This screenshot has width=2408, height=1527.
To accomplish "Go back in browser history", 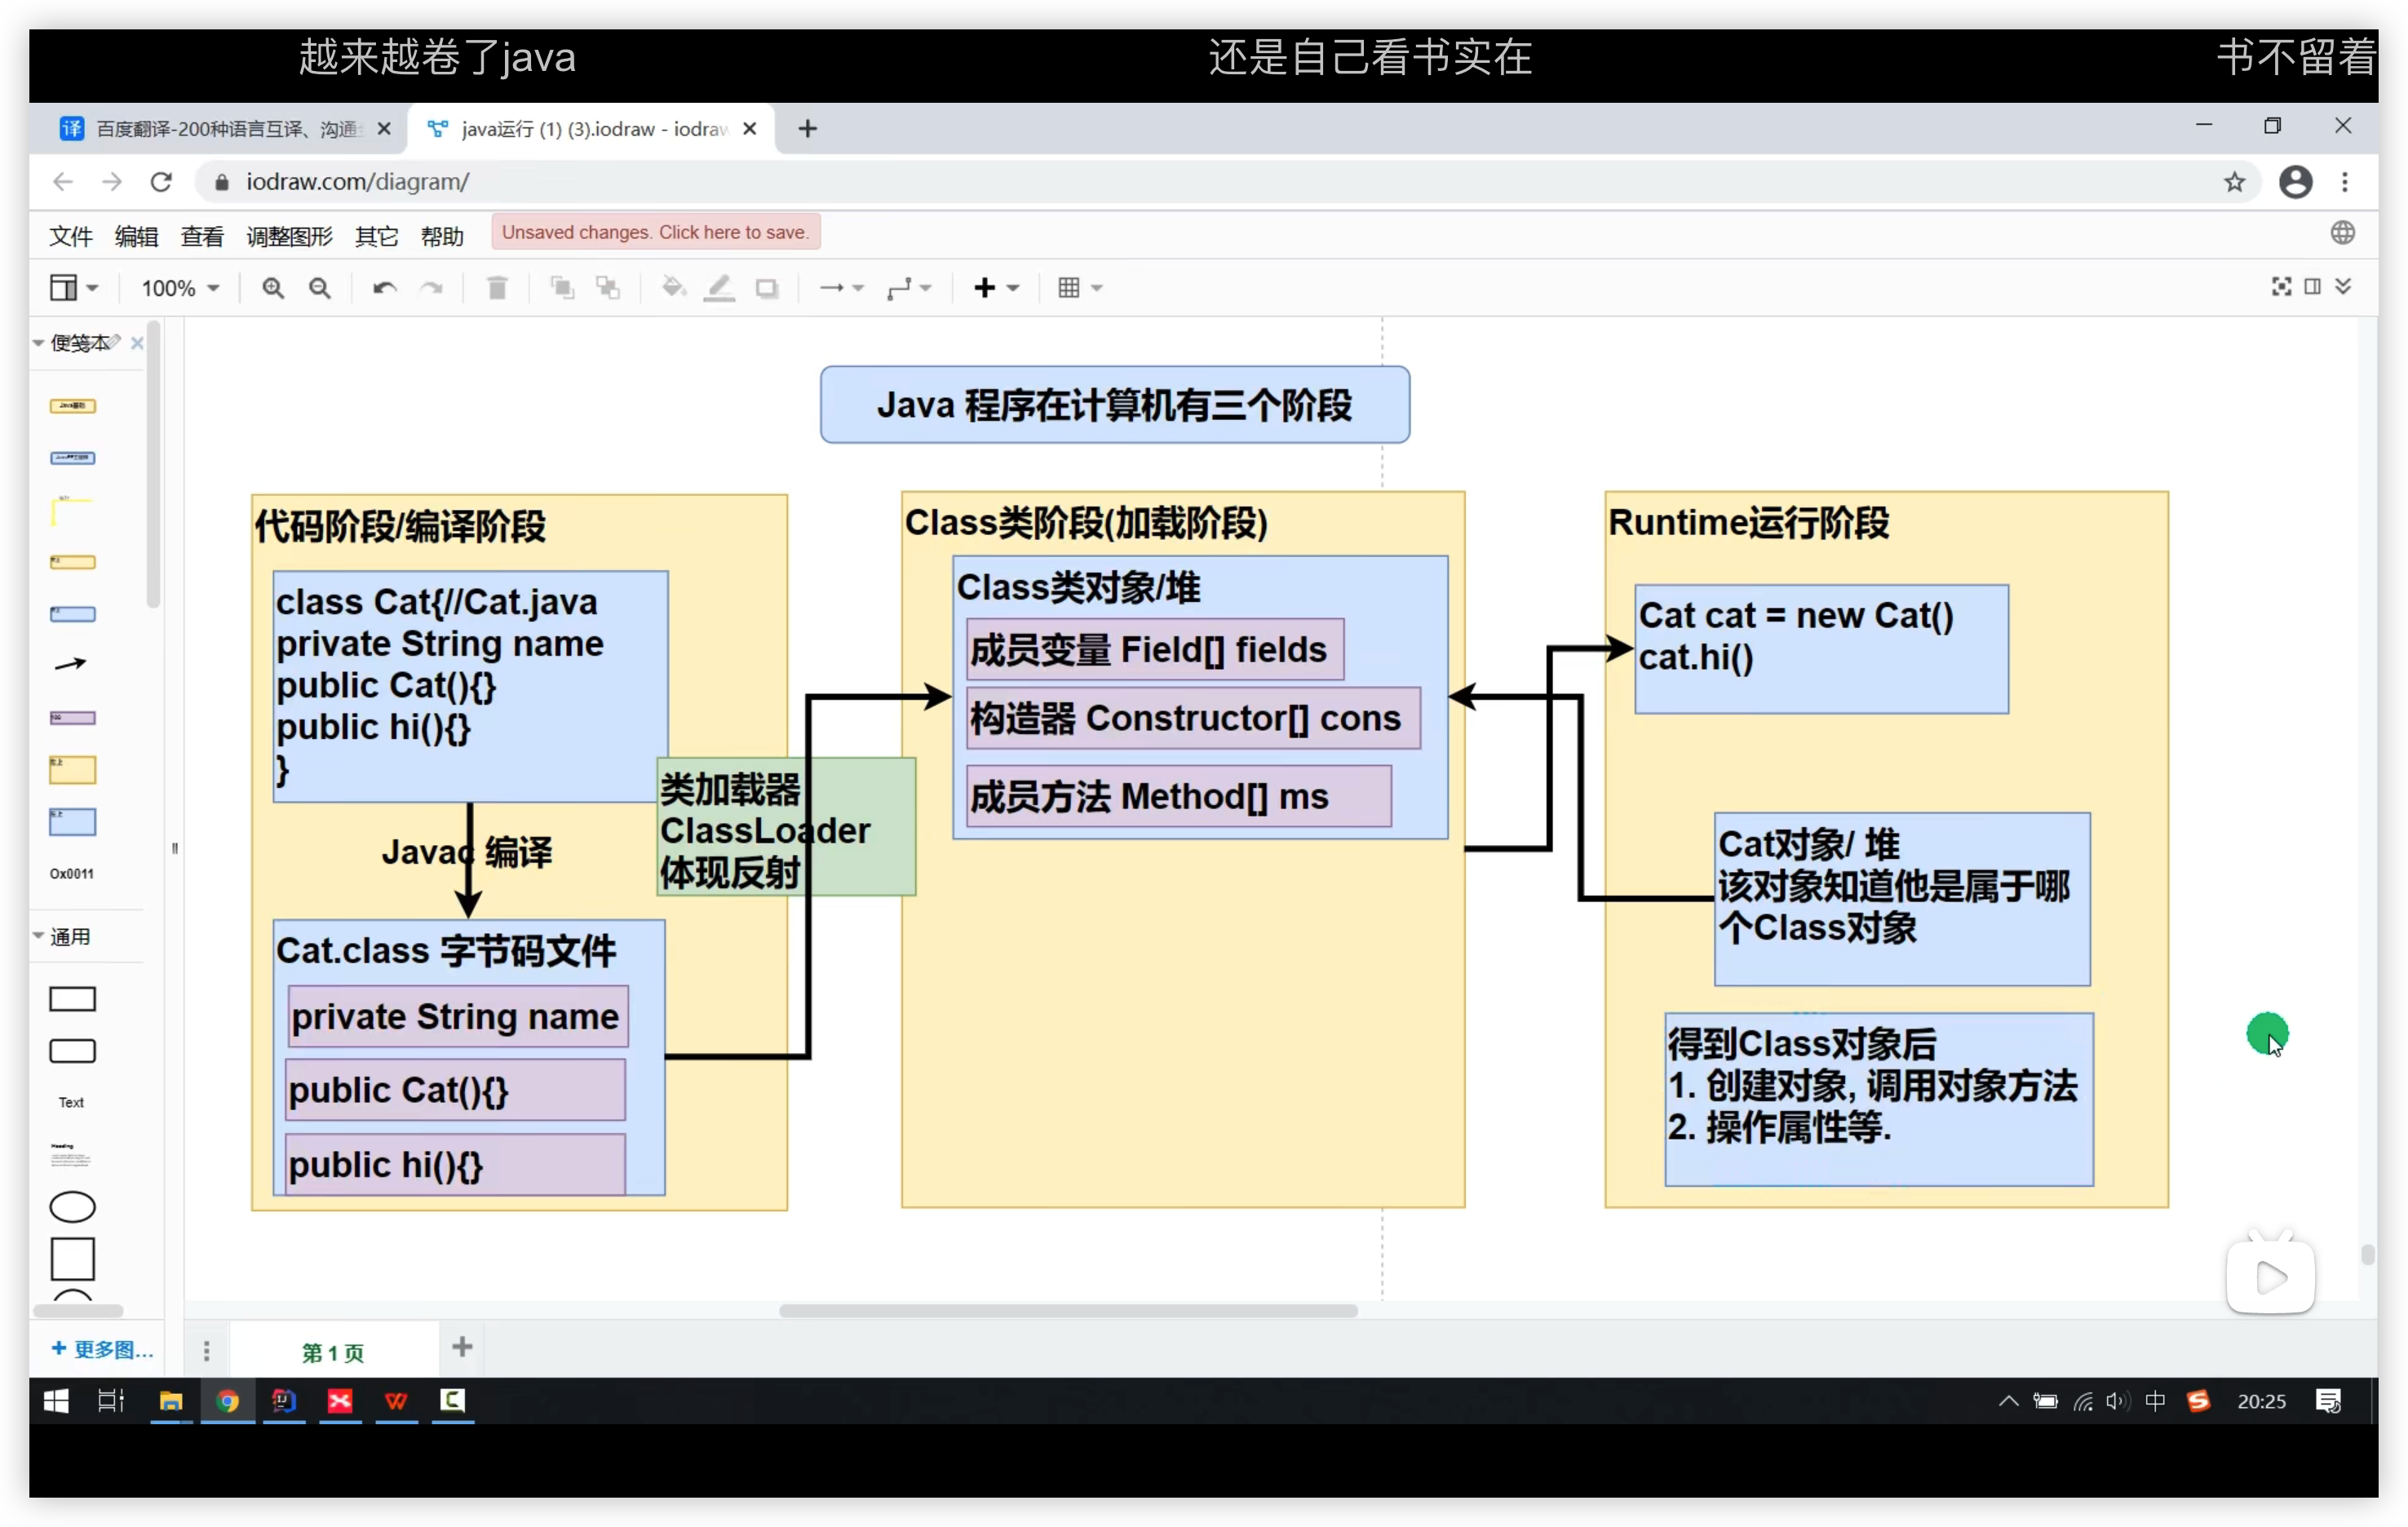I will (x=62, y=182).
